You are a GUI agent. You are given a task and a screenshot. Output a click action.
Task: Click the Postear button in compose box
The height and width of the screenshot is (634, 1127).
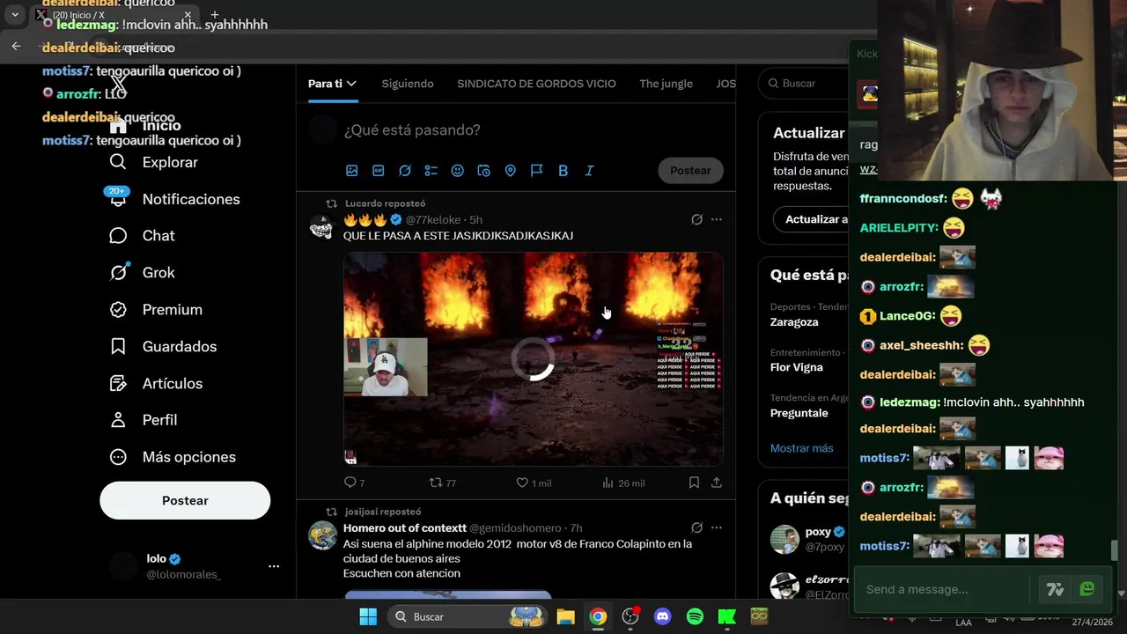click(x=690, y=171)
